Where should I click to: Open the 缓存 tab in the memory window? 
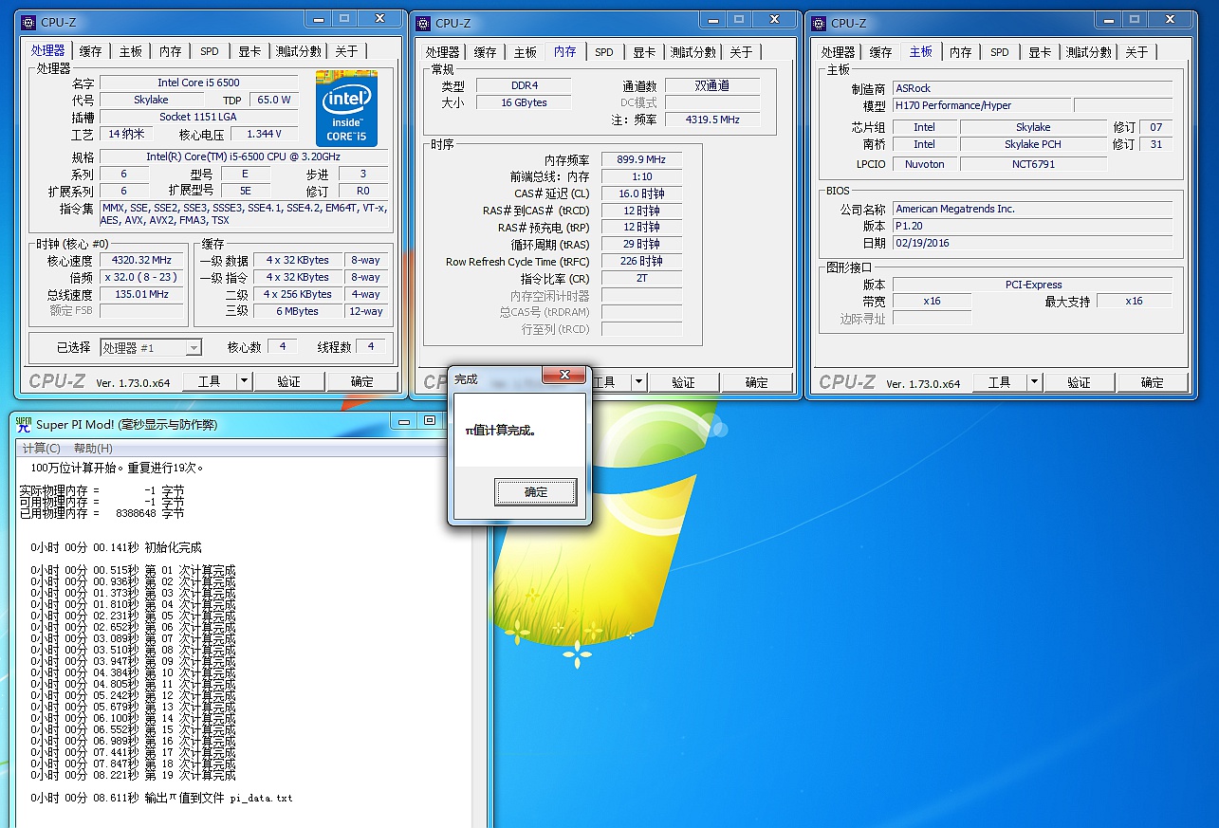pyautogui.click(x=485, y=53)
